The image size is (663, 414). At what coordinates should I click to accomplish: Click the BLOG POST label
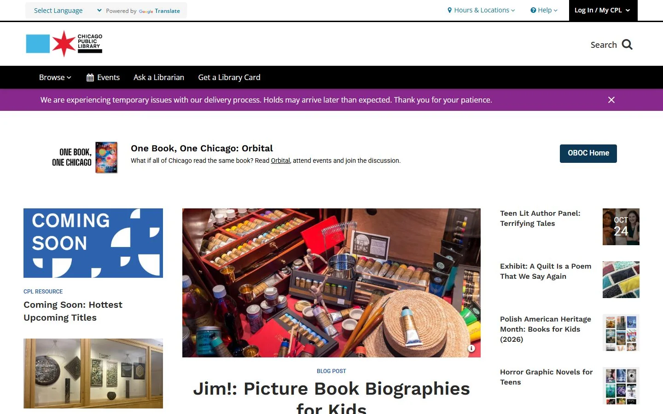tap(331, 371)
